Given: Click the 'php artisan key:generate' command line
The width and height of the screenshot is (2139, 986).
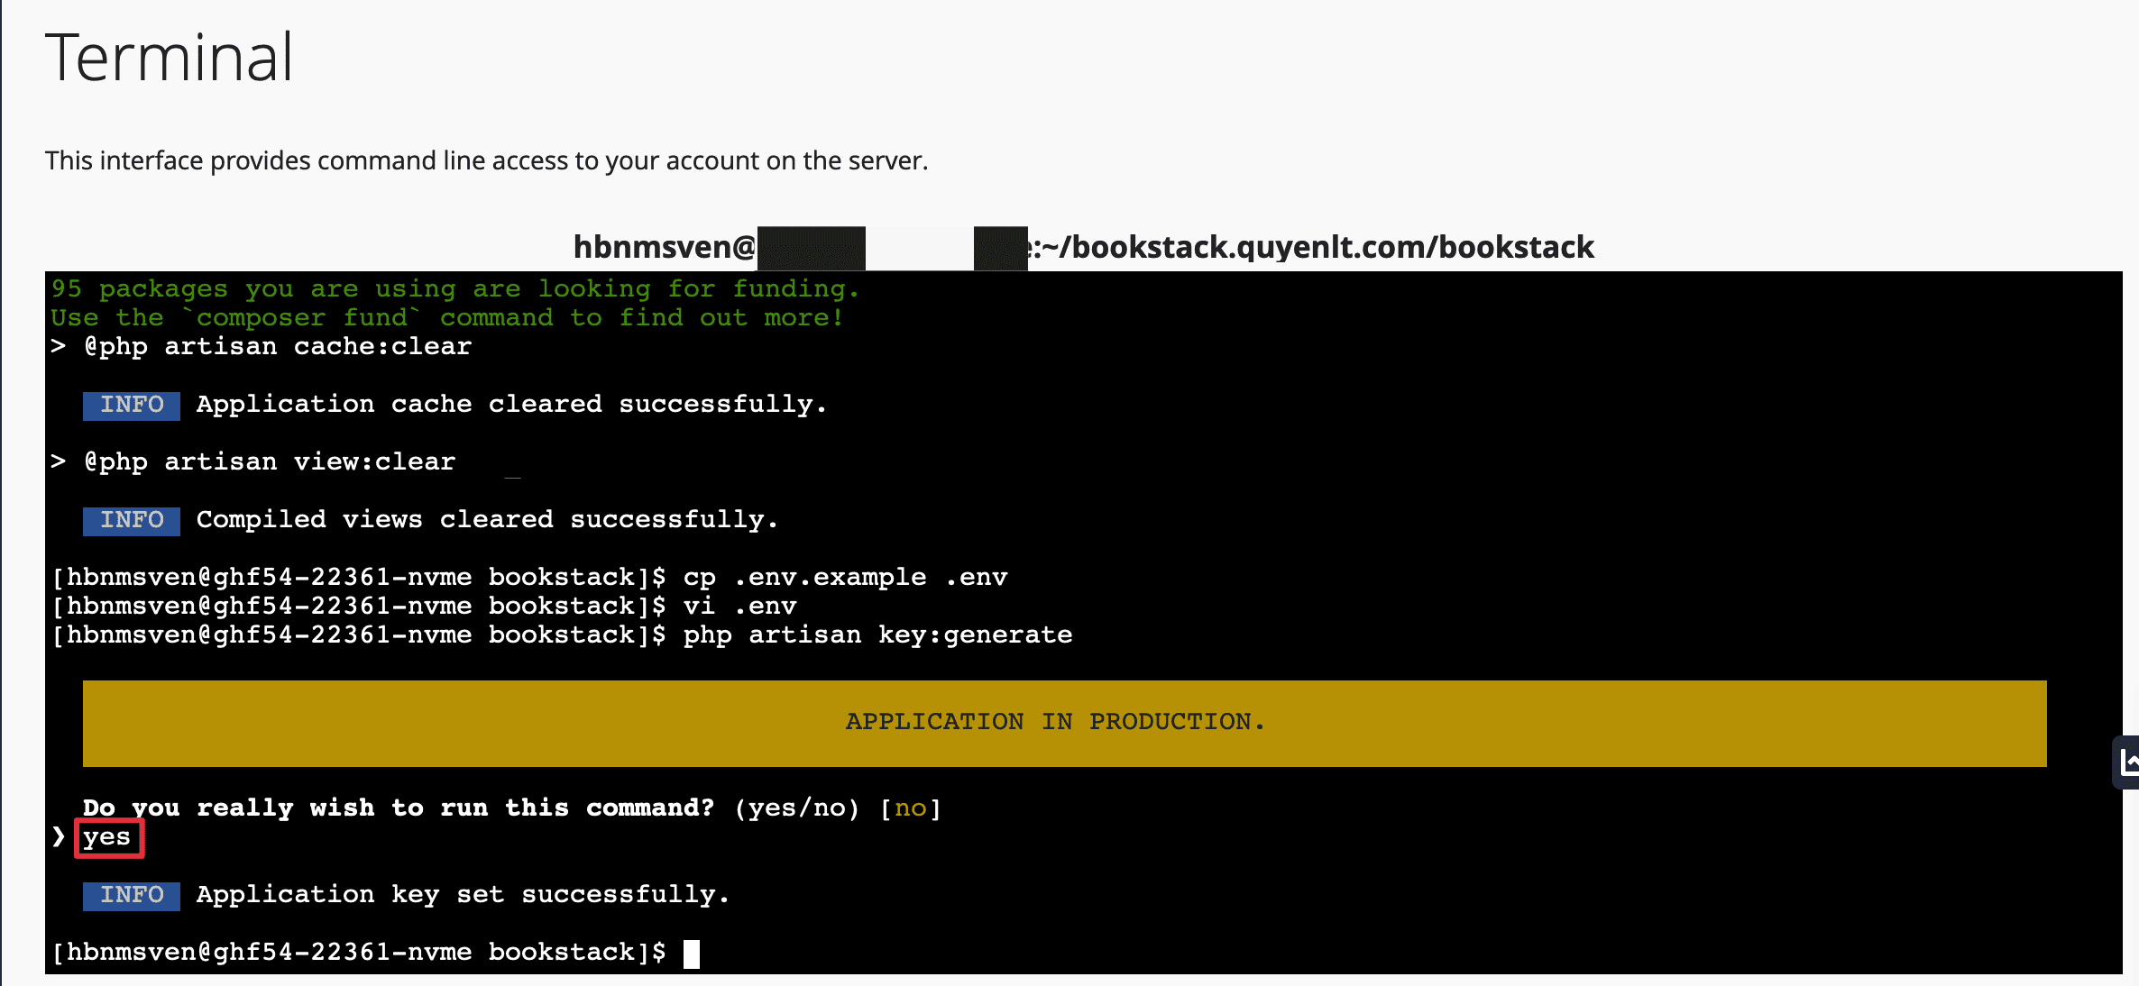Looking at the screenshot, I should point(877,635).
